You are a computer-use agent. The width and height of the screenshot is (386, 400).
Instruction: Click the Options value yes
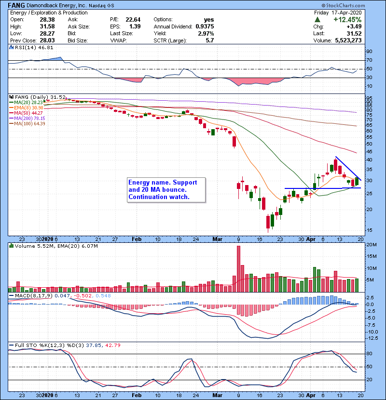pyautogui.click(x=209, y=20)
